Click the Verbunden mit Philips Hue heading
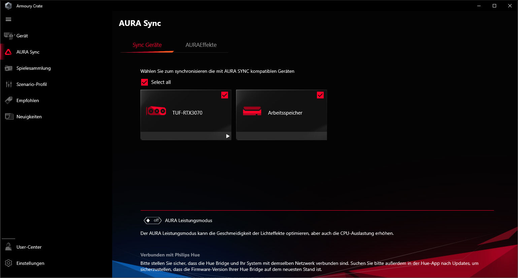Screen dimensions: 518x278 pos(170,255)
